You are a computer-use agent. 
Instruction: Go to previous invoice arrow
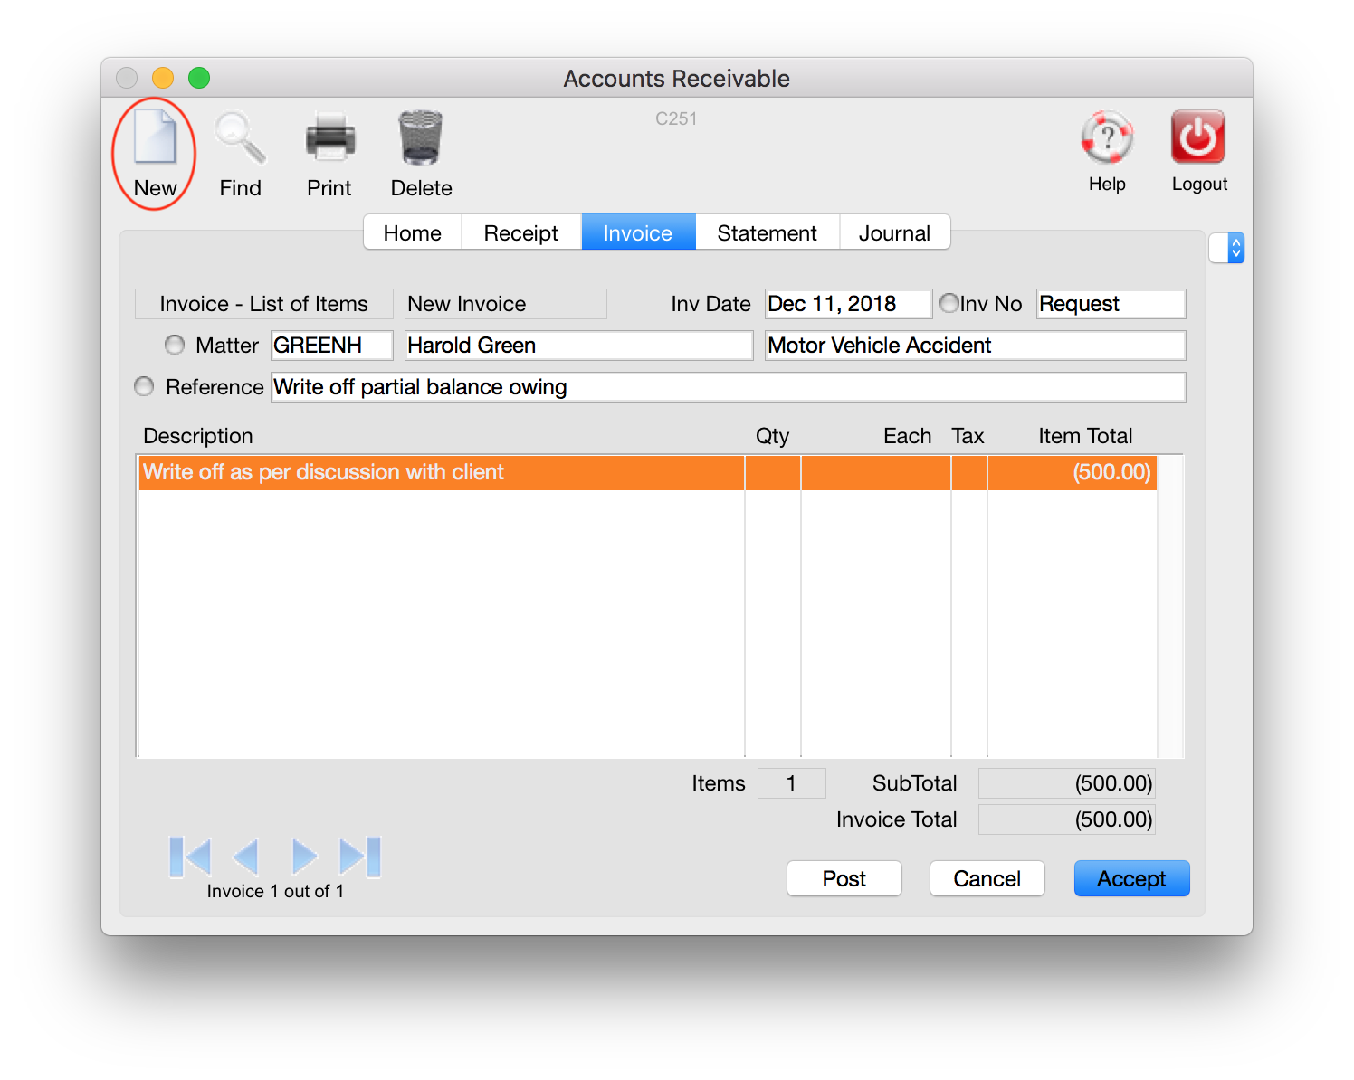click(246, 857)
